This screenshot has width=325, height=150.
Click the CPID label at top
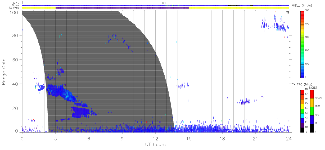[16, 3]
